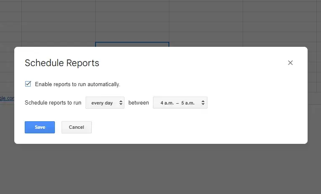Close the Schedule Reports dialog with X
321x194 pixels.
(x=290, y=63)
